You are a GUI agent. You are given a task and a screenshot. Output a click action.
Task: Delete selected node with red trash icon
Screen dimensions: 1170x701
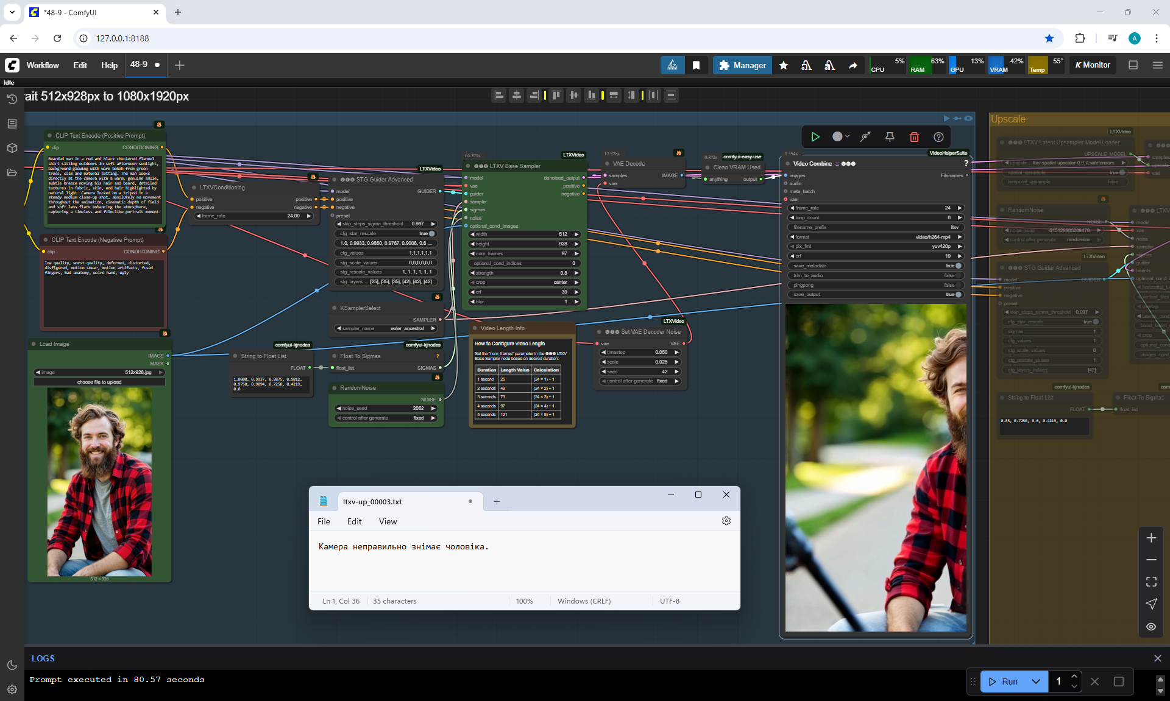click(914, 137)
